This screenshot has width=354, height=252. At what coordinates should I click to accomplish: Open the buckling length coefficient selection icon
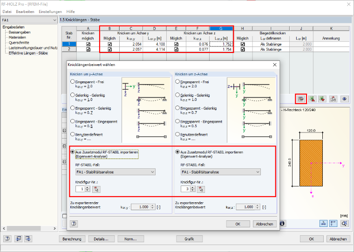coord(301,99)
